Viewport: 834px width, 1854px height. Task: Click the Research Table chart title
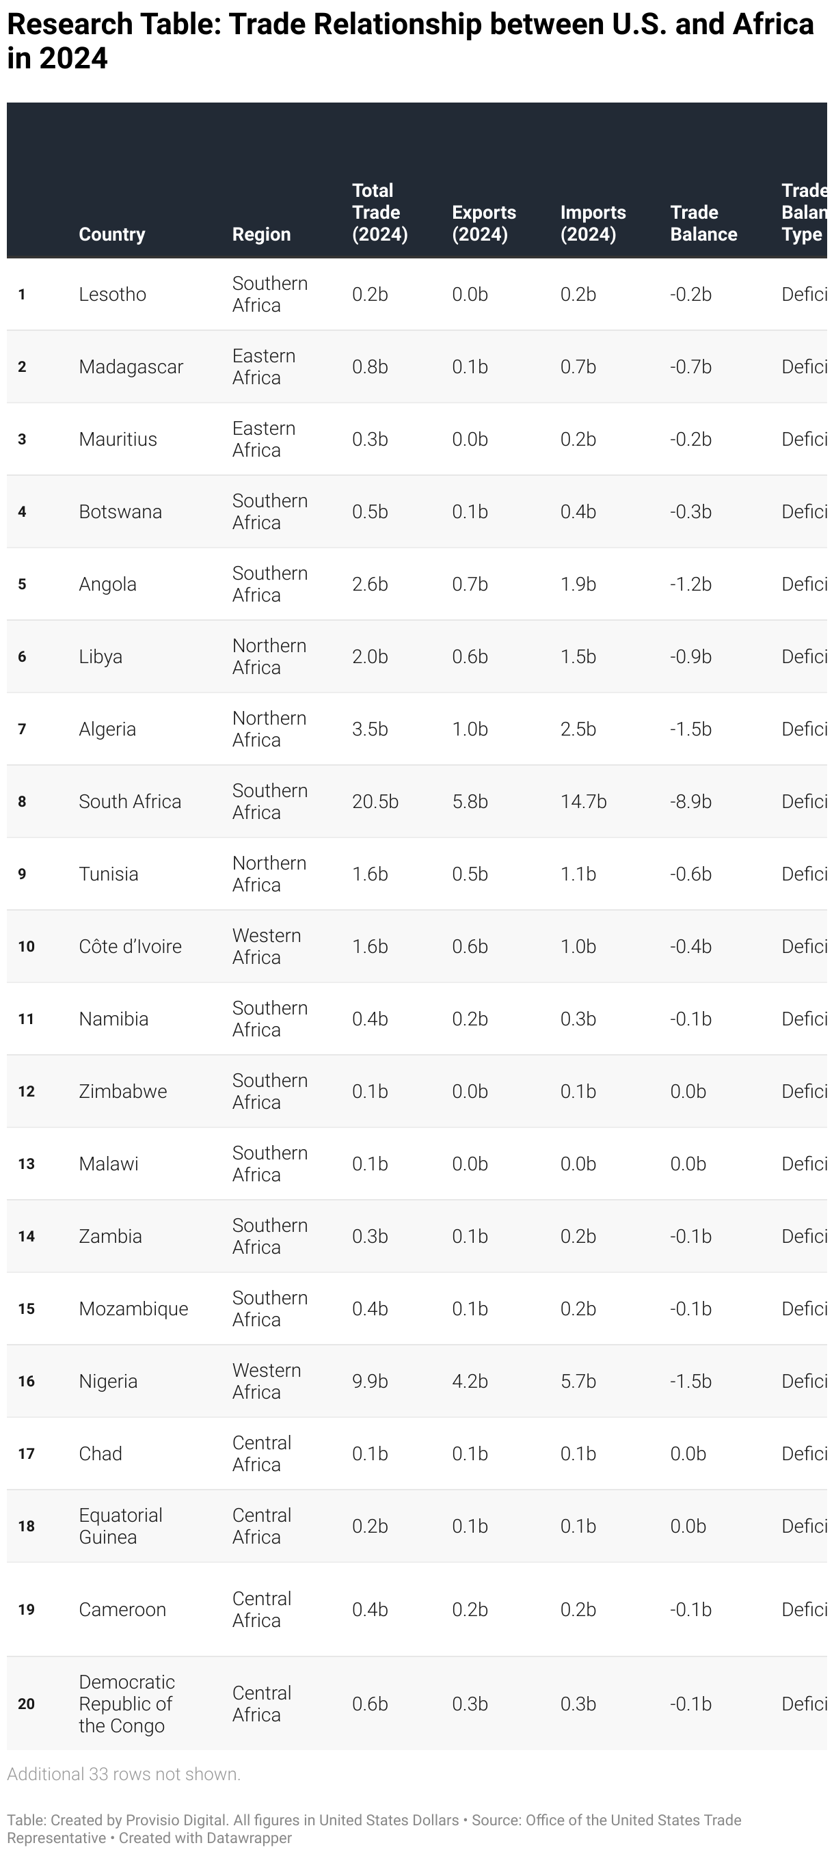(410, 41)
